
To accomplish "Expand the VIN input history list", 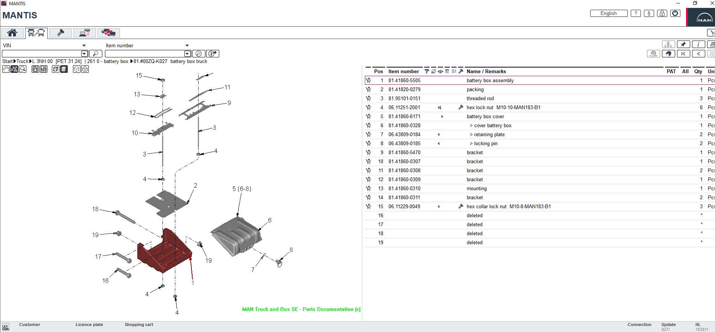I will point(85,54).
